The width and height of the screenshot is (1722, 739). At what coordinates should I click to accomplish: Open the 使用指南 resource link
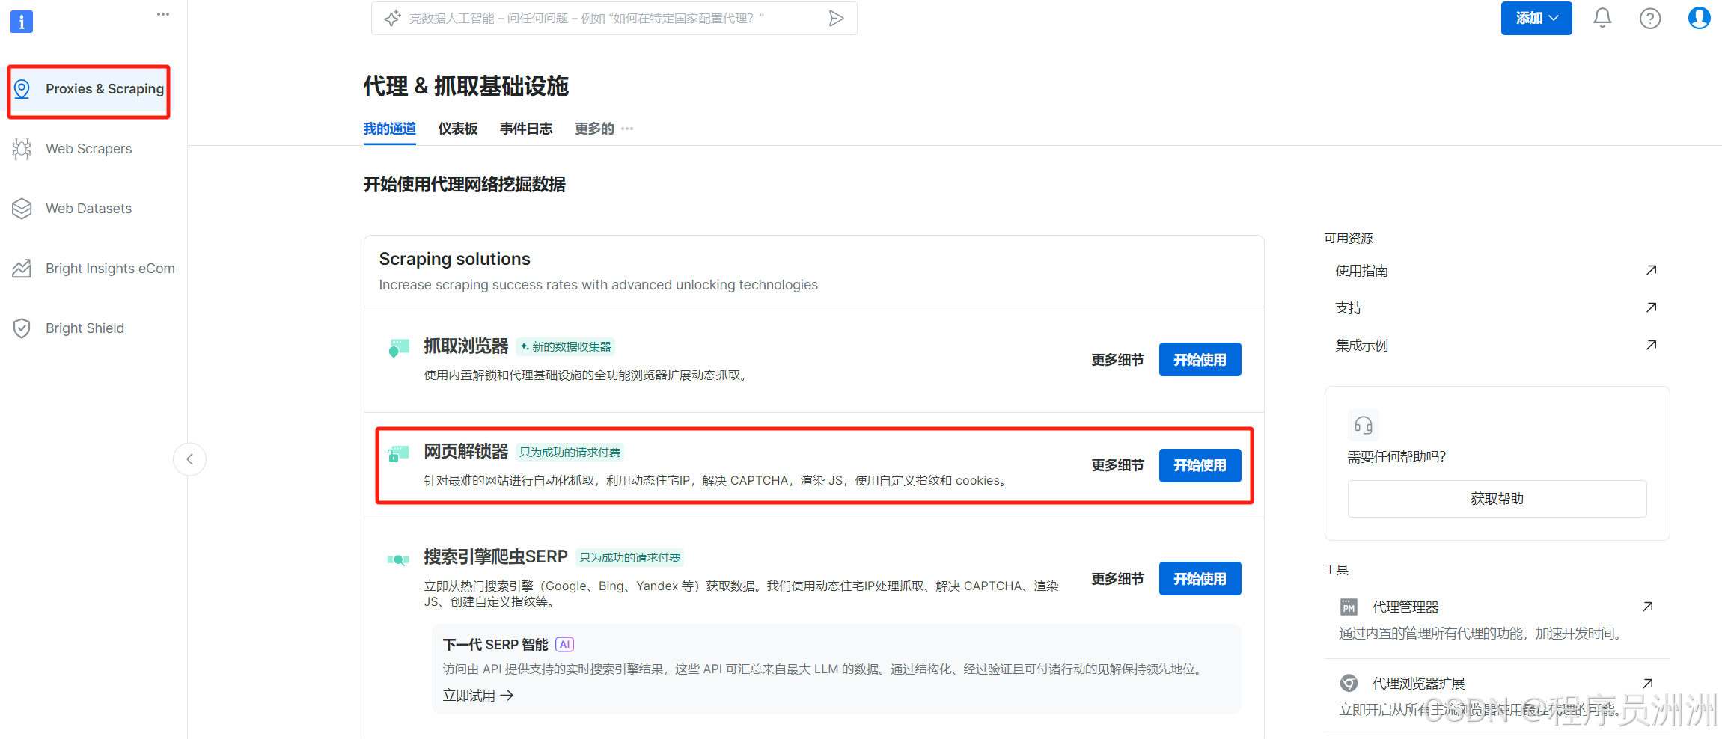coord(1361,271)
